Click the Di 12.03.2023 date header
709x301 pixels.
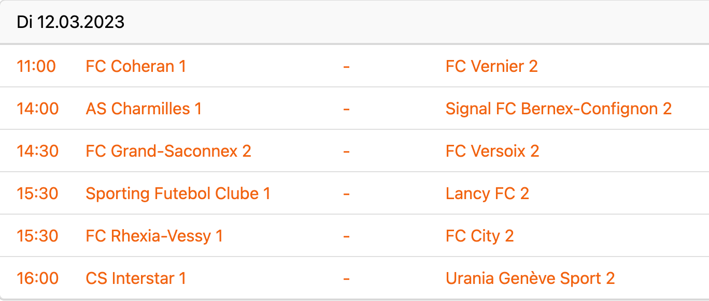point(70,22)
